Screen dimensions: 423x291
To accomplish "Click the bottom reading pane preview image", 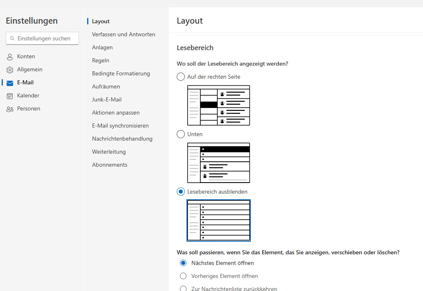I will (x=219, y=163).
